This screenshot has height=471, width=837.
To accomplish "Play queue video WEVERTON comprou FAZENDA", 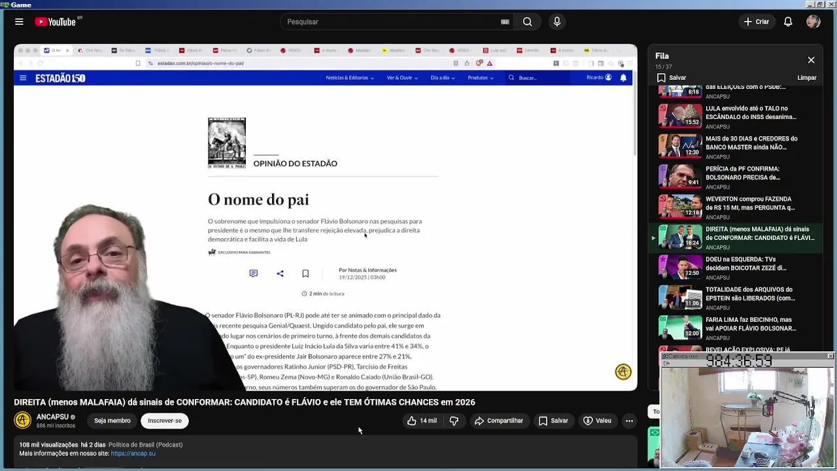I will pyautogui.click(x=737, y=207).
